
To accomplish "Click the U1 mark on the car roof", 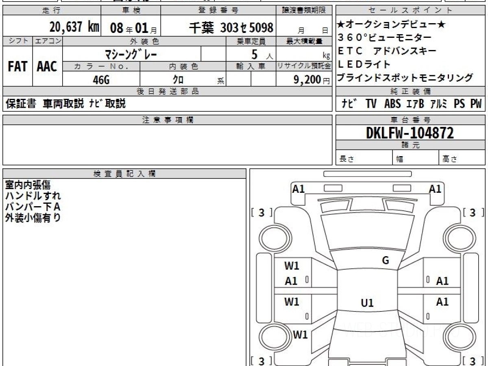I will pyautogui.click(x=367, y=303).
